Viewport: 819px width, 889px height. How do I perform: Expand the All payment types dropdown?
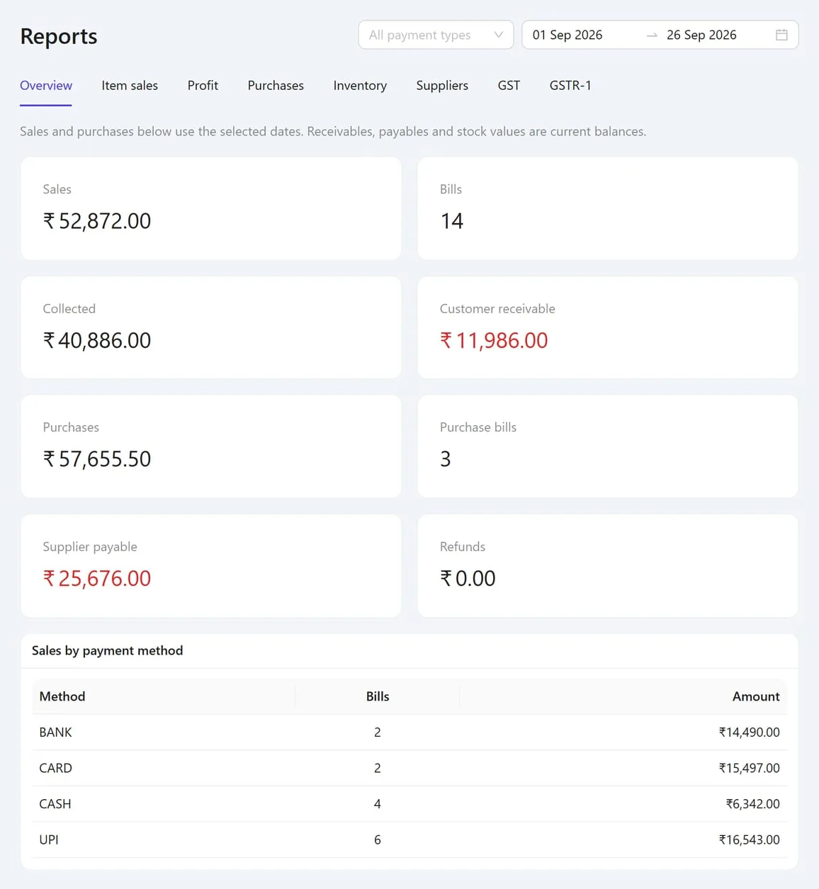click(x=436, y=35)
